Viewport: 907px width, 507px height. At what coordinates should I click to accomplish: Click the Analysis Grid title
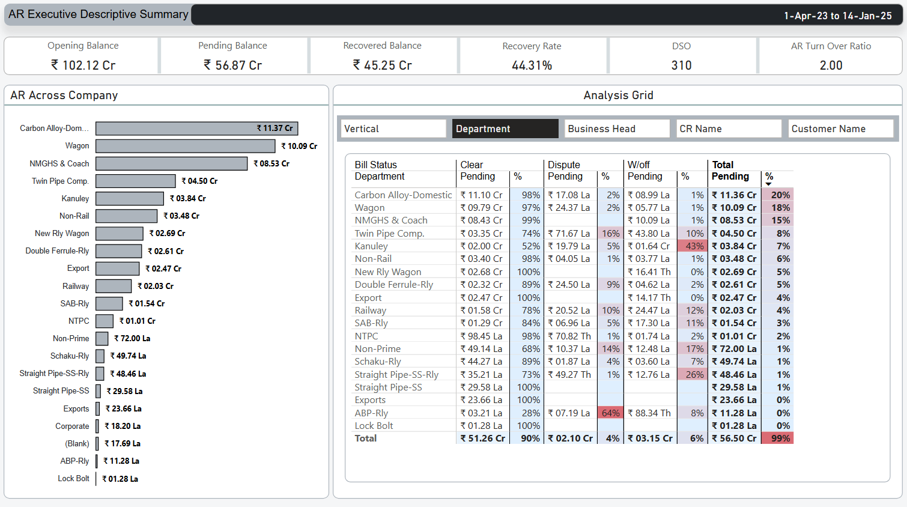tap(618, 95)
